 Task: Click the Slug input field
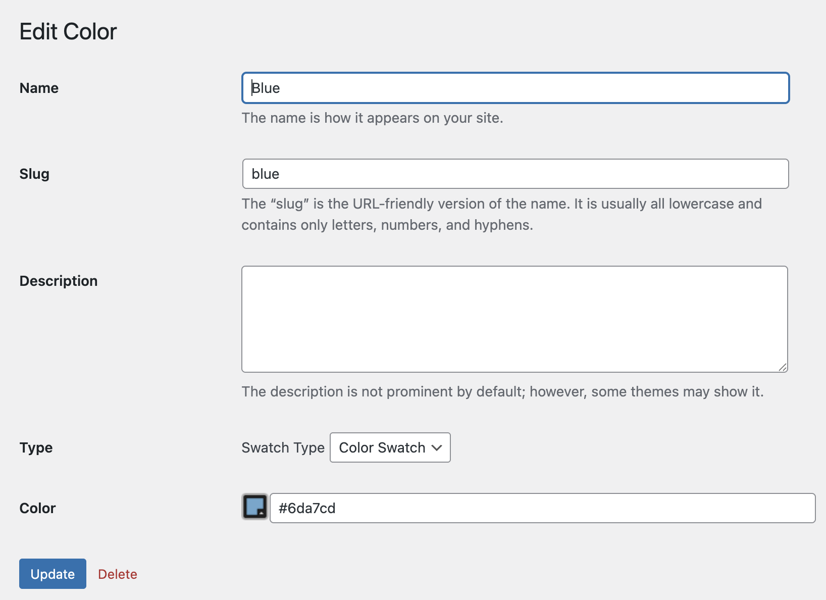tap(515, 174)
